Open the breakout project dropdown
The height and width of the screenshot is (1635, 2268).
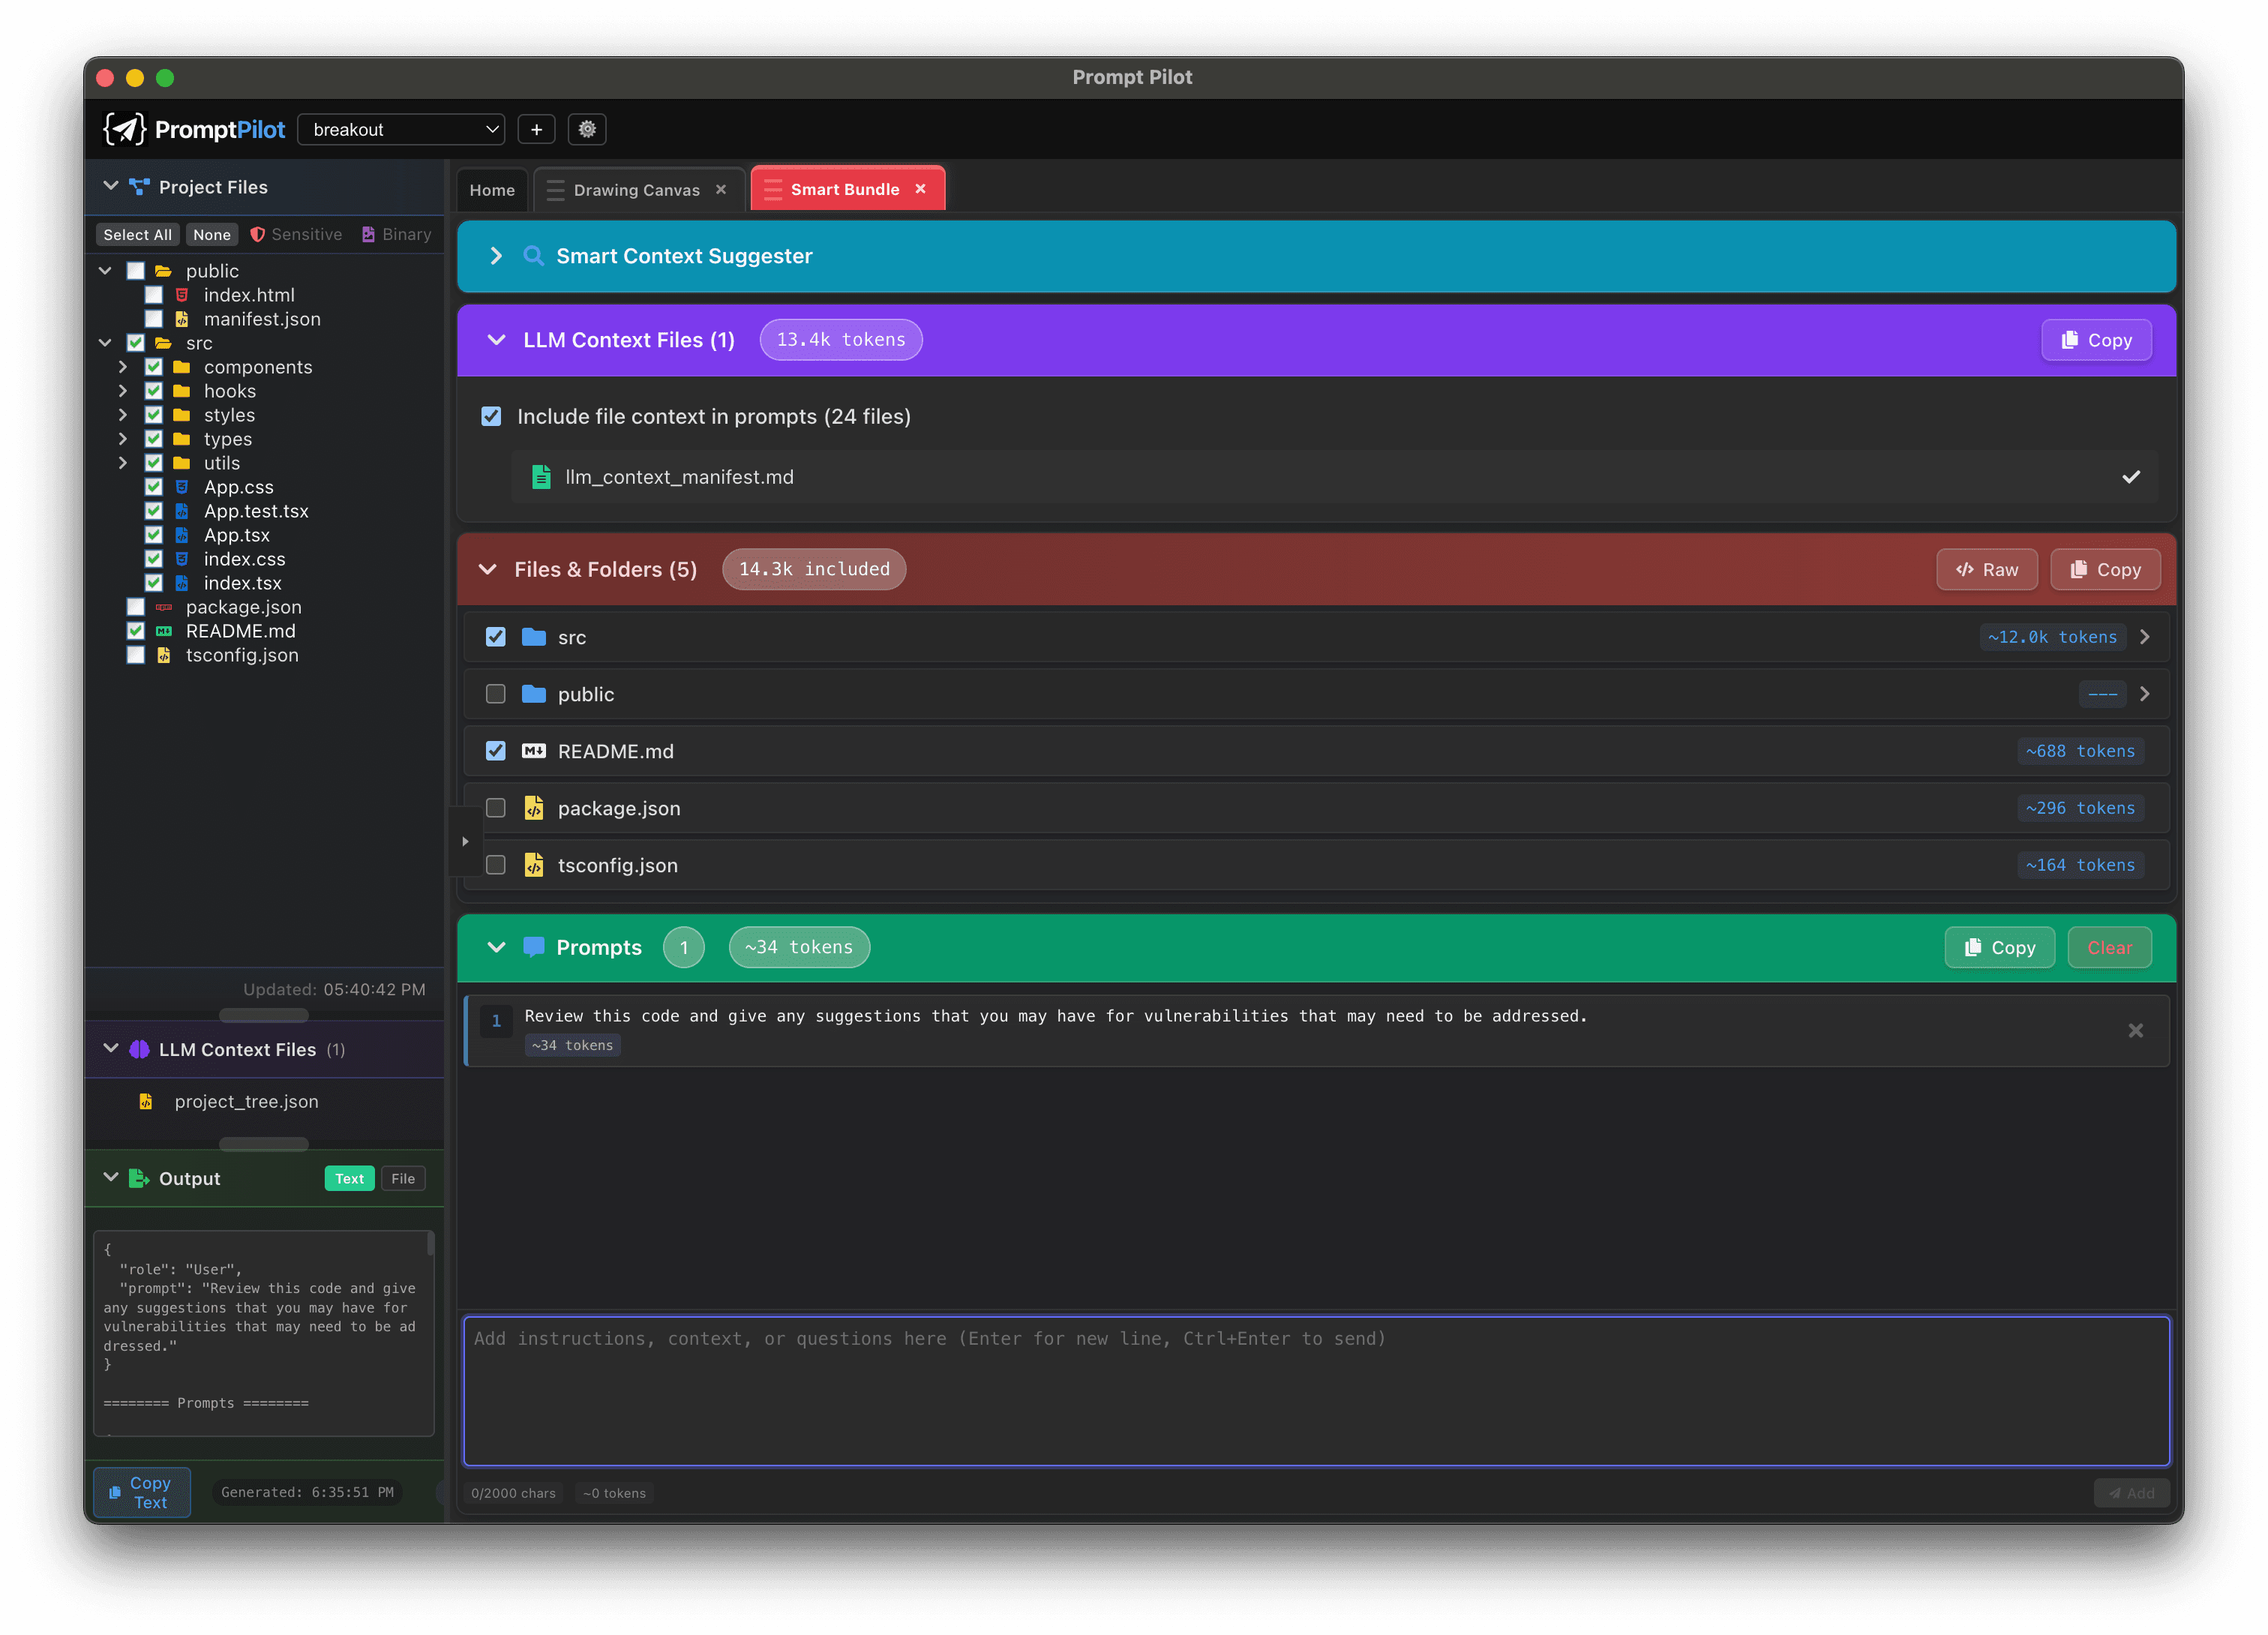(401, 129)
